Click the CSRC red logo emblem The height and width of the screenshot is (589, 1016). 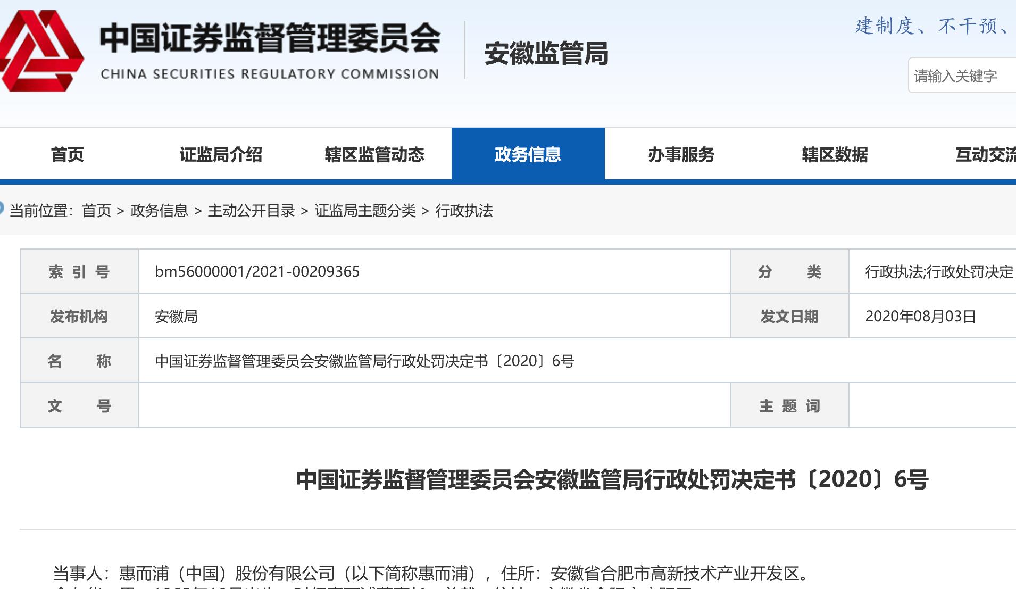pyautogui.click(x=41, y=51)
